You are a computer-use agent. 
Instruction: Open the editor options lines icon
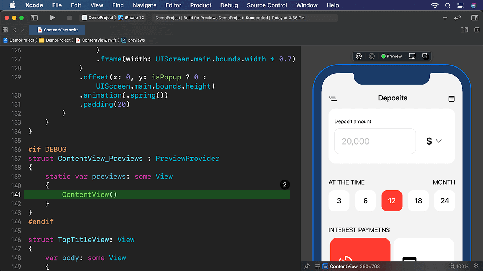(464, 30)
